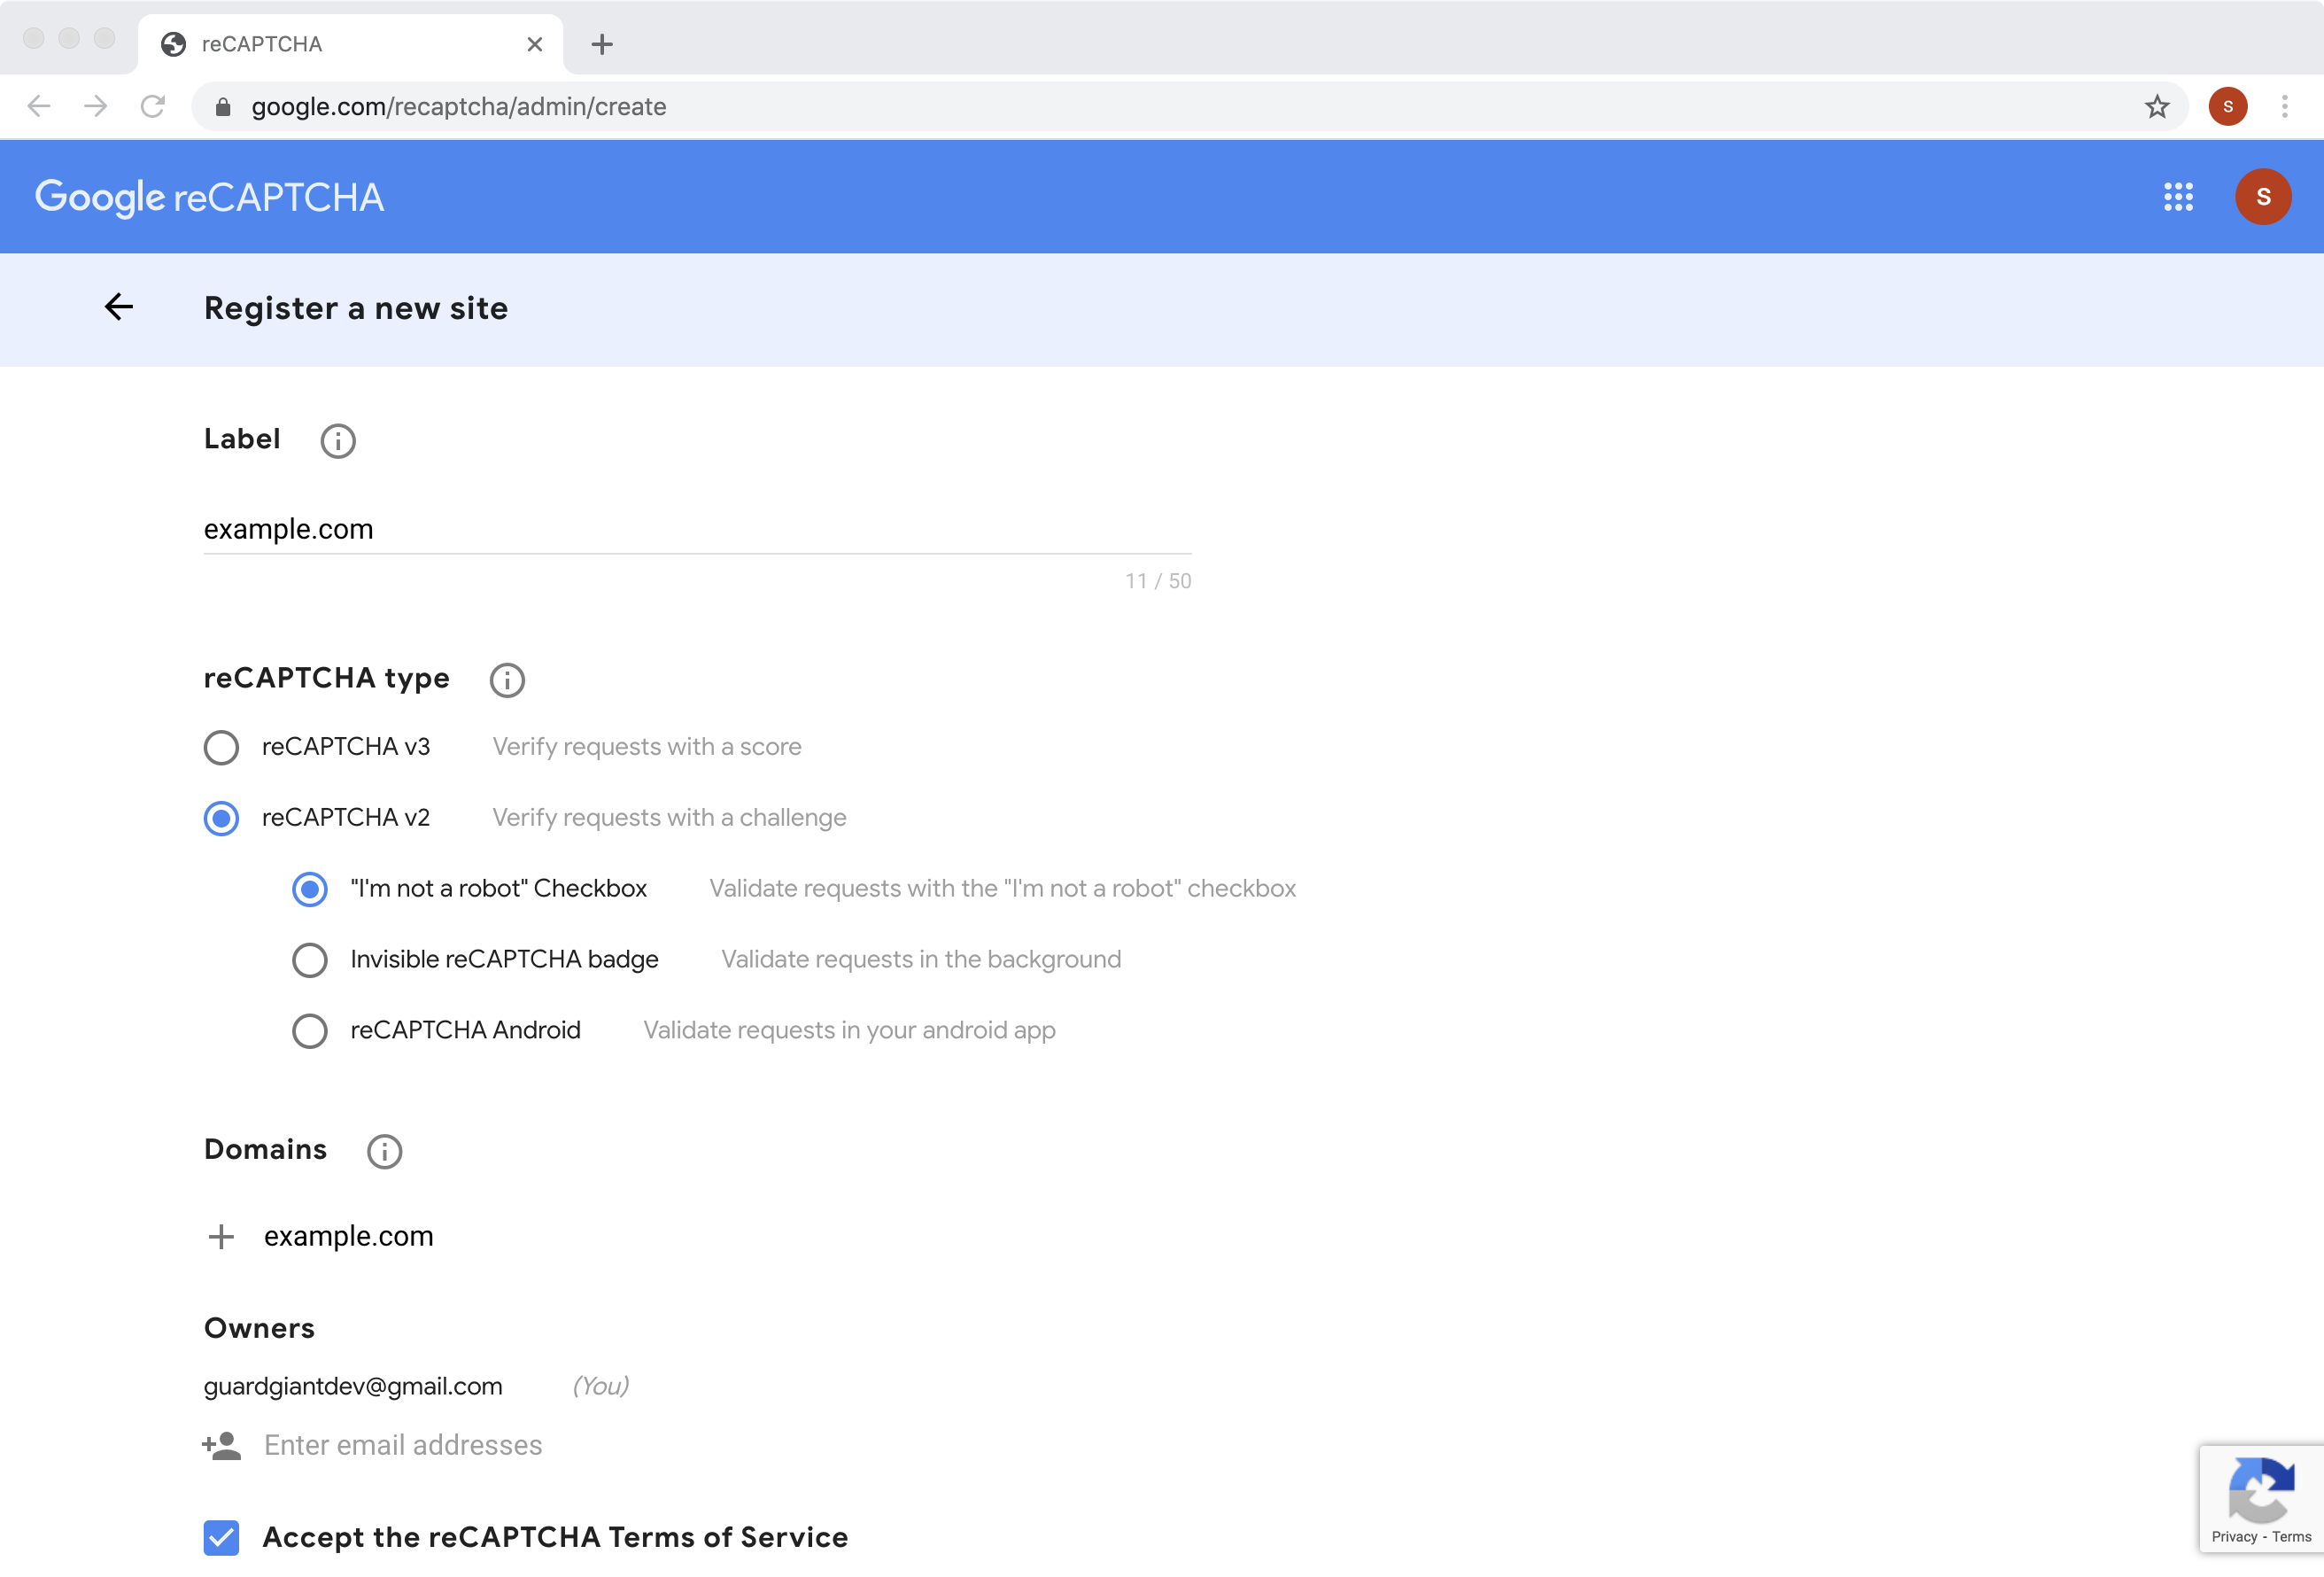Show info for reCAPTCHA type
This screenshot has height=1577, width=2324.
(x=507, y=680)
